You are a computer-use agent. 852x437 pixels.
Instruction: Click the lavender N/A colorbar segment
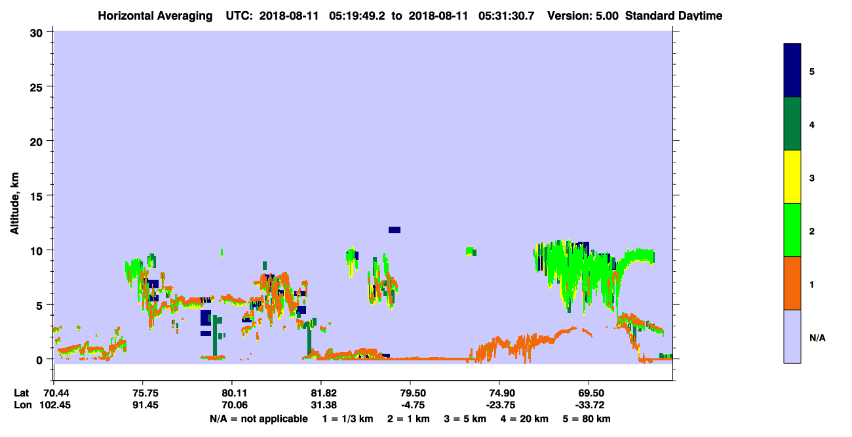(x=792, y=336)
